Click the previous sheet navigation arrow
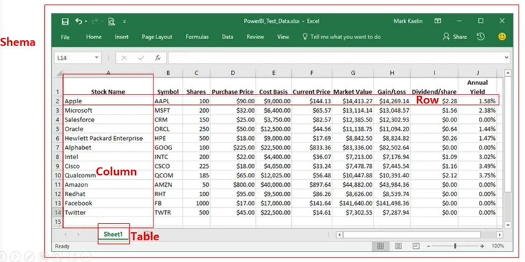Screen dimensions: 525x262 pyautogui.click(x=65, y=235)
